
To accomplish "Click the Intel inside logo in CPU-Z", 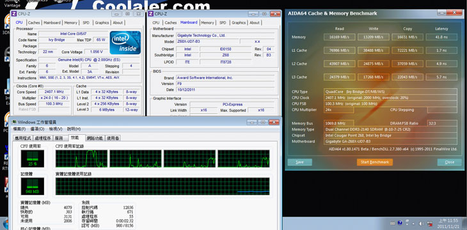I will (125, 43).
